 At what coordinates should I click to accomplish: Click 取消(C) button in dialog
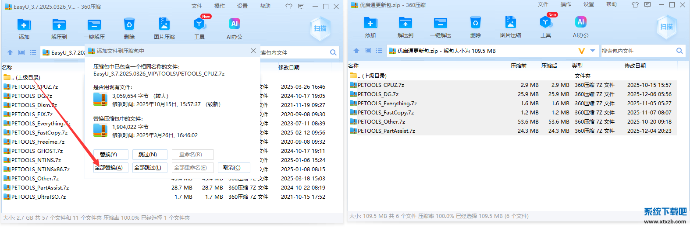[233, 168]
